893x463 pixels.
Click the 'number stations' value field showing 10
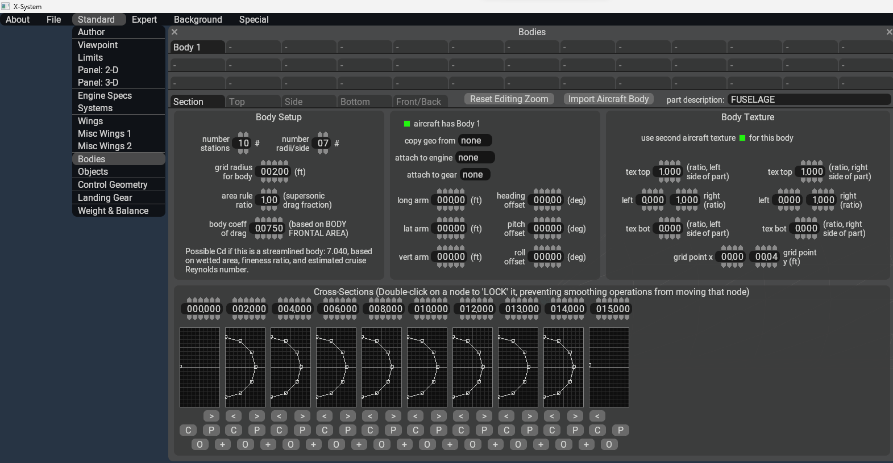click(x=243, y=144)
